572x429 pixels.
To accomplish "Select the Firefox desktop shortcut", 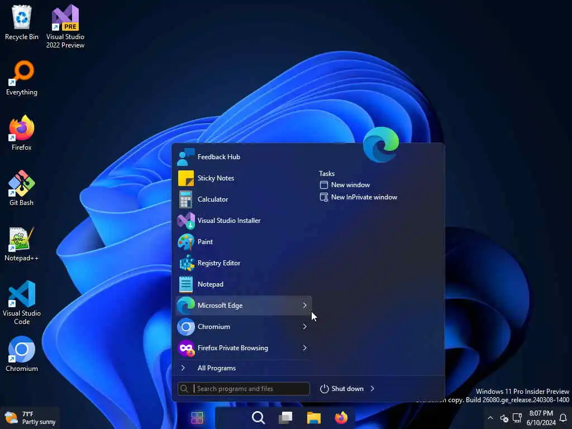I will point(22,133).
